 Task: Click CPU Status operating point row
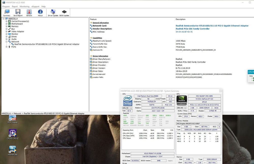click(x=148, y=138)
